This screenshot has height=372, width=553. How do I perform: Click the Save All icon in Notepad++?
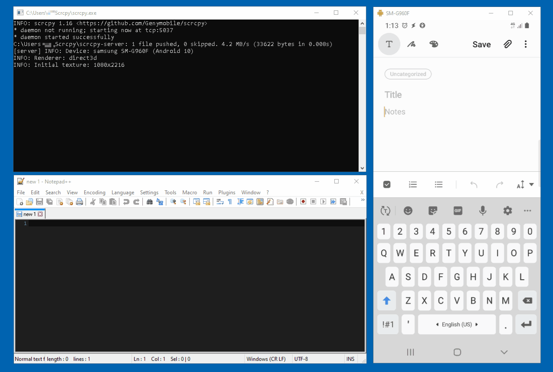click(49, 202)
